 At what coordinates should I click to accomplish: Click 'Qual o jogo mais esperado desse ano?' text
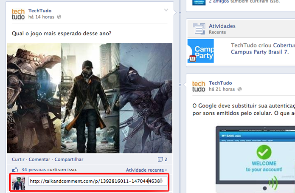click(62, 34)
